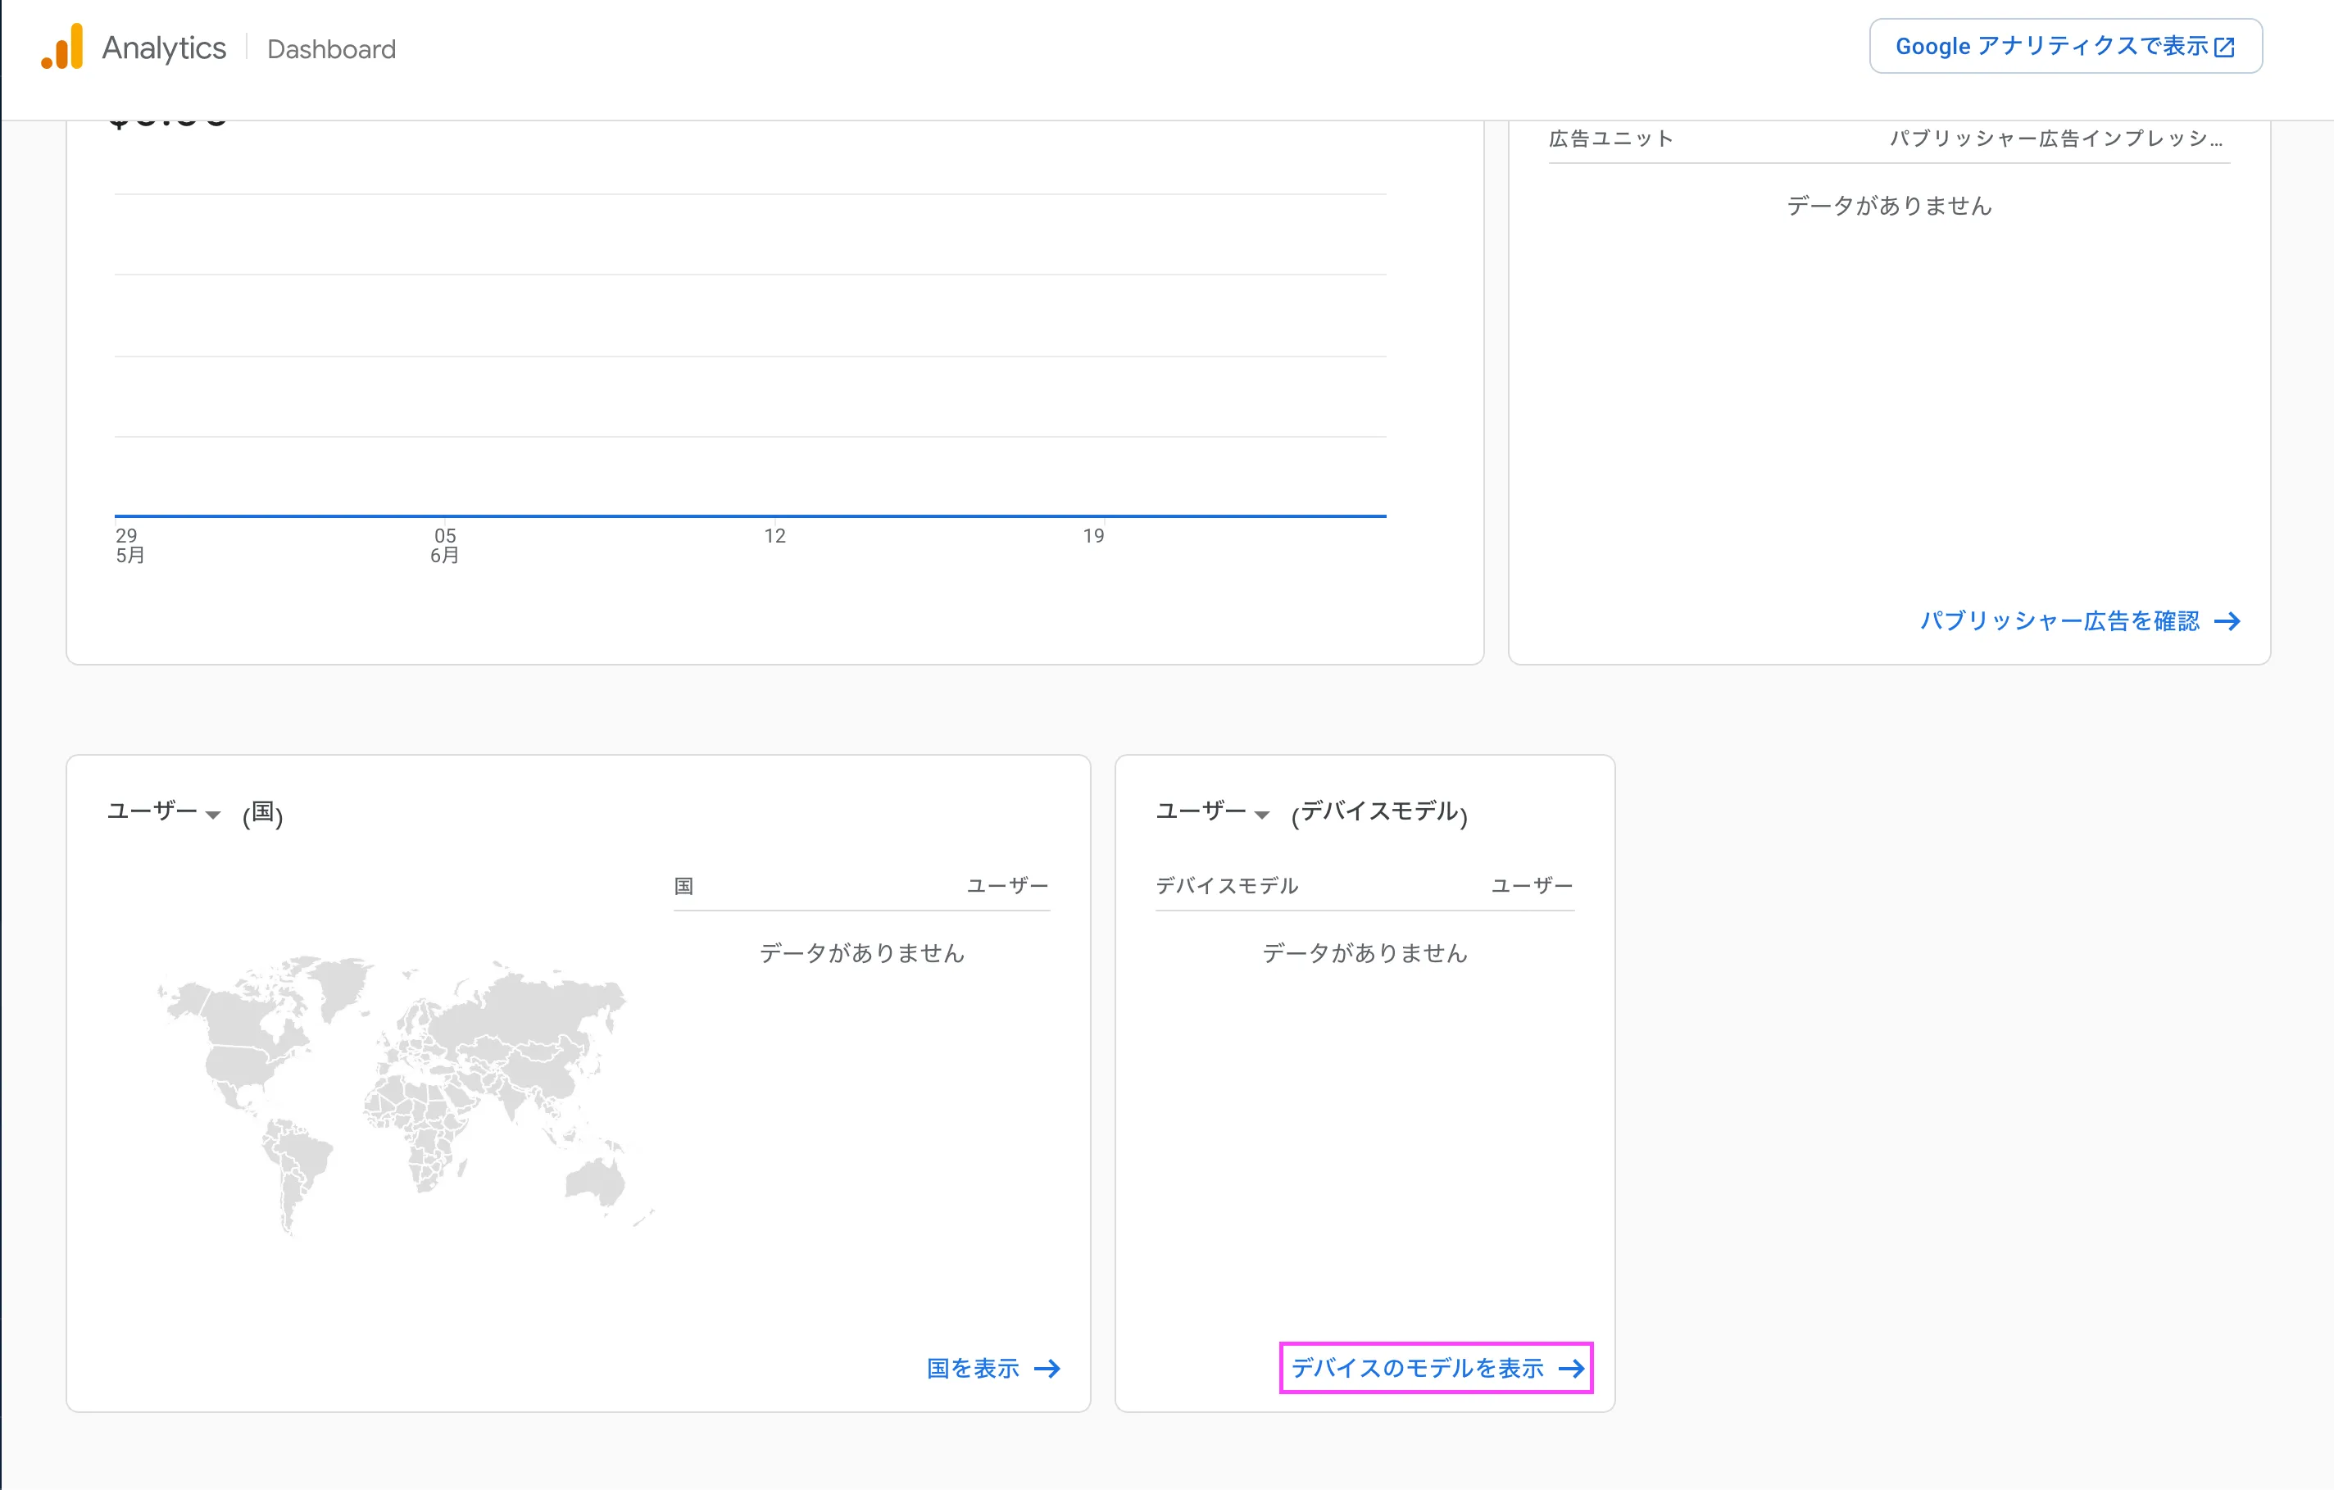Click the Analytics title text
The image size is (2334, 1490).
(x=164, y=48)
